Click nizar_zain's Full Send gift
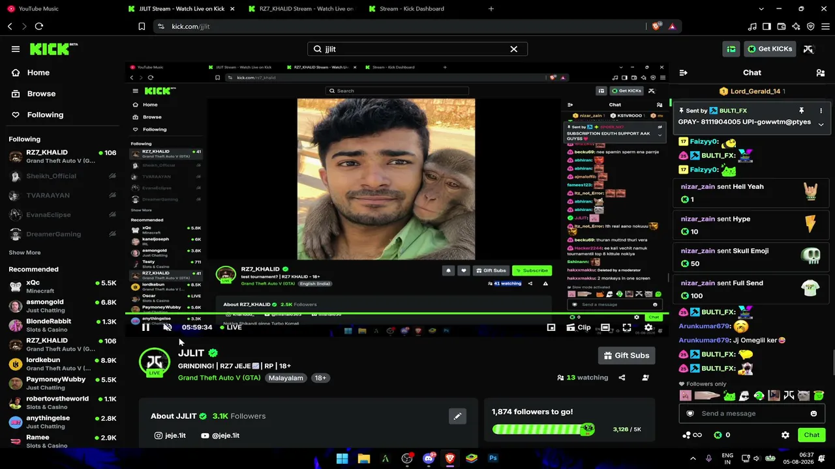The image size is (835, 469). coord(751,290)
